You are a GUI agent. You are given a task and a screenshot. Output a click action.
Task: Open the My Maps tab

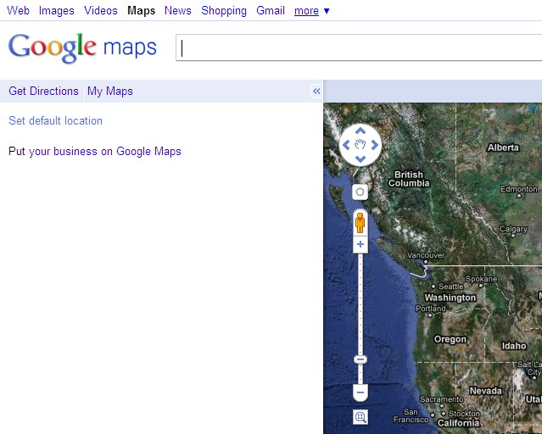(110, 92)
